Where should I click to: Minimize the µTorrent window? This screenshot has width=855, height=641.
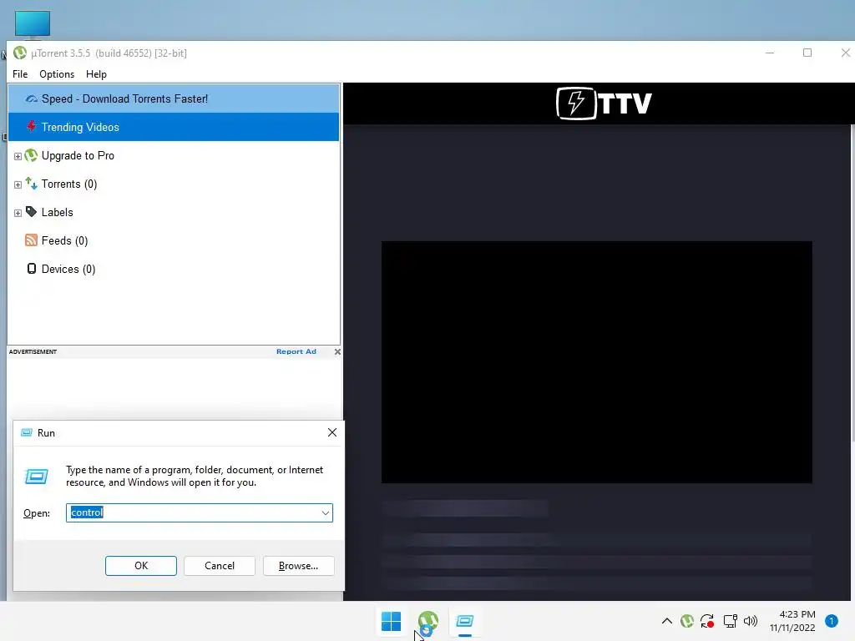pos(770,53)
